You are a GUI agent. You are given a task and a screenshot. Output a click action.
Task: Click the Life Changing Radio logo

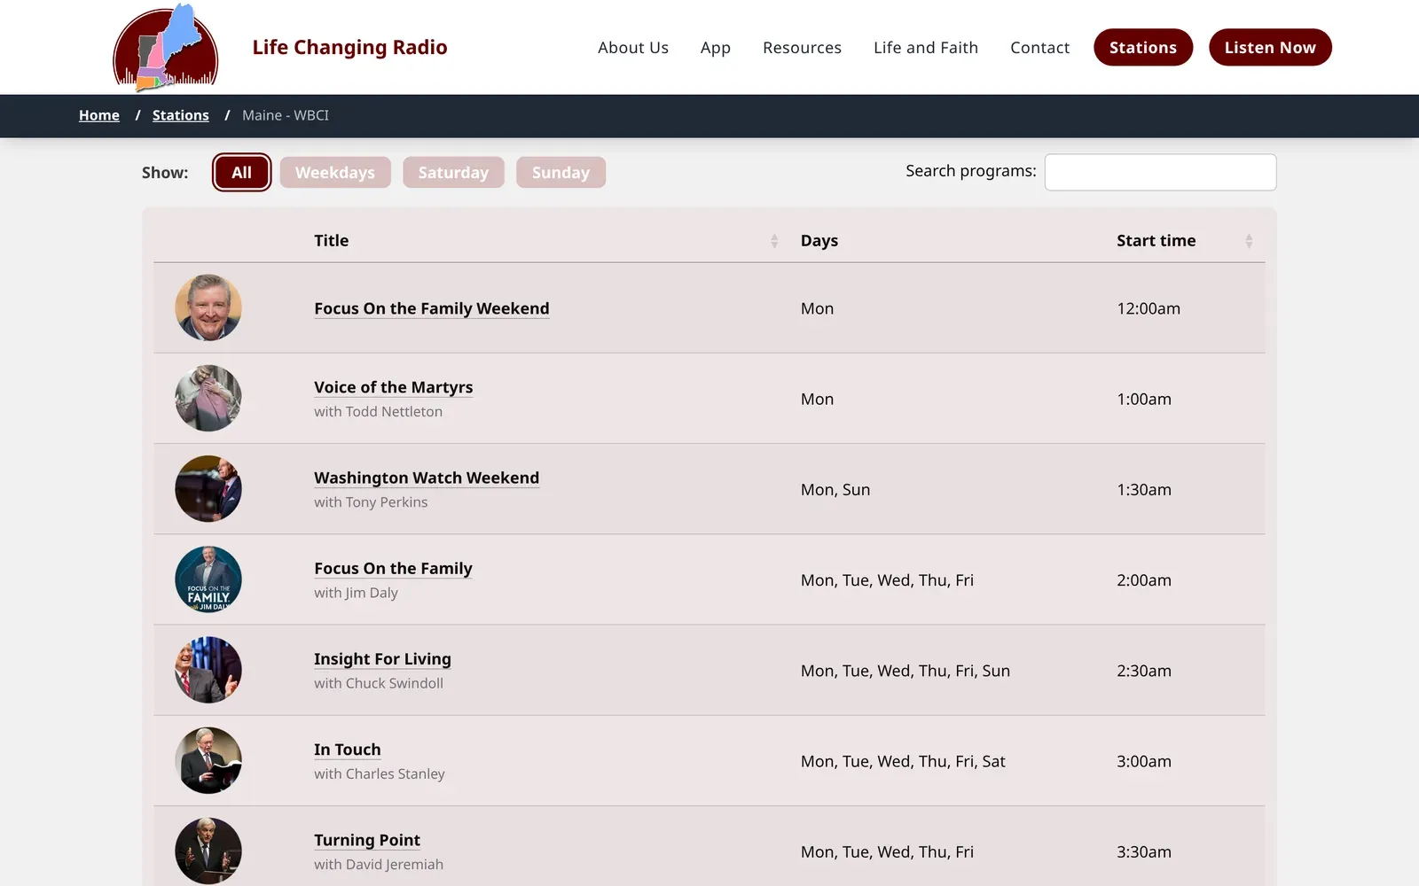[166, 47]
